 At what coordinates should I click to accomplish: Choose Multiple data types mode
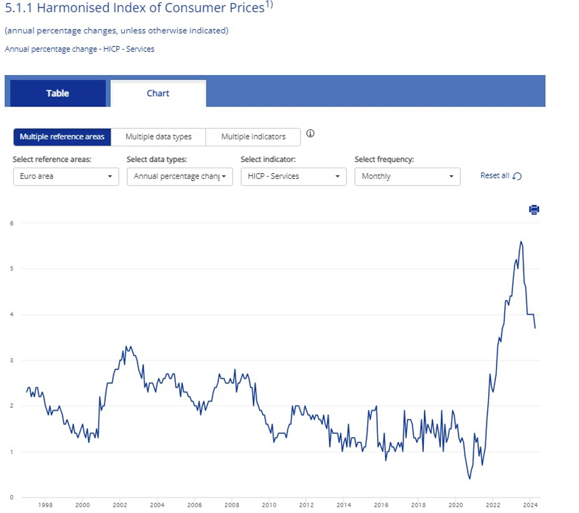(159, 137)
